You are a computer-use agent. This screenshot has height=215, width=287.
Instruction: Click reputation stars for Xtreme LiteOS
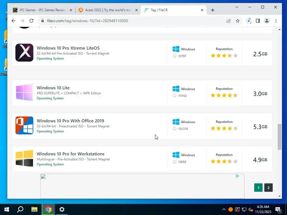[224, 55]
